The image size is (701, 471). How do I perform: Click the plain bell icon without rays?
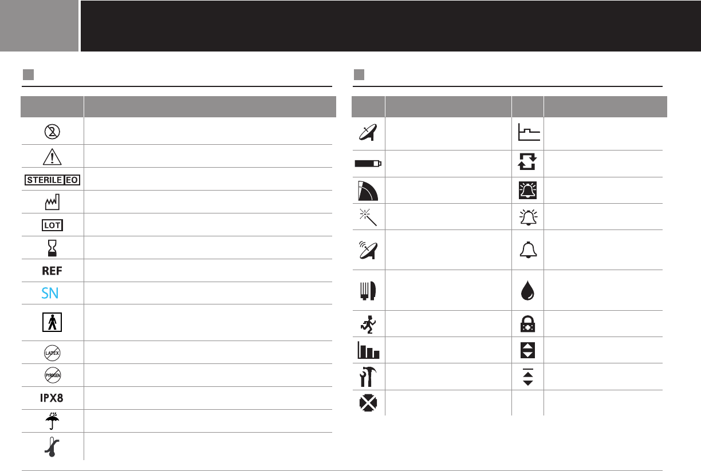coord(527,250)
